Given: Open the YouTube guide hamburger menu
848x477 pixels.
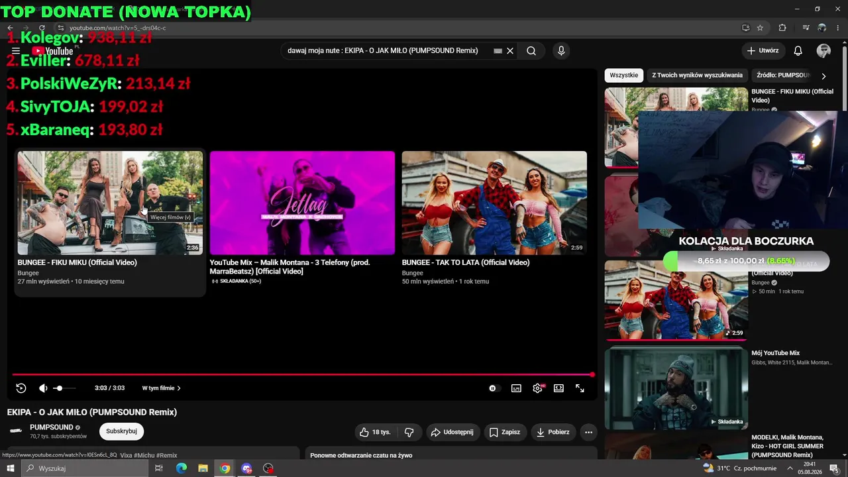Looking at the screenshot, I should pos(16,51).
